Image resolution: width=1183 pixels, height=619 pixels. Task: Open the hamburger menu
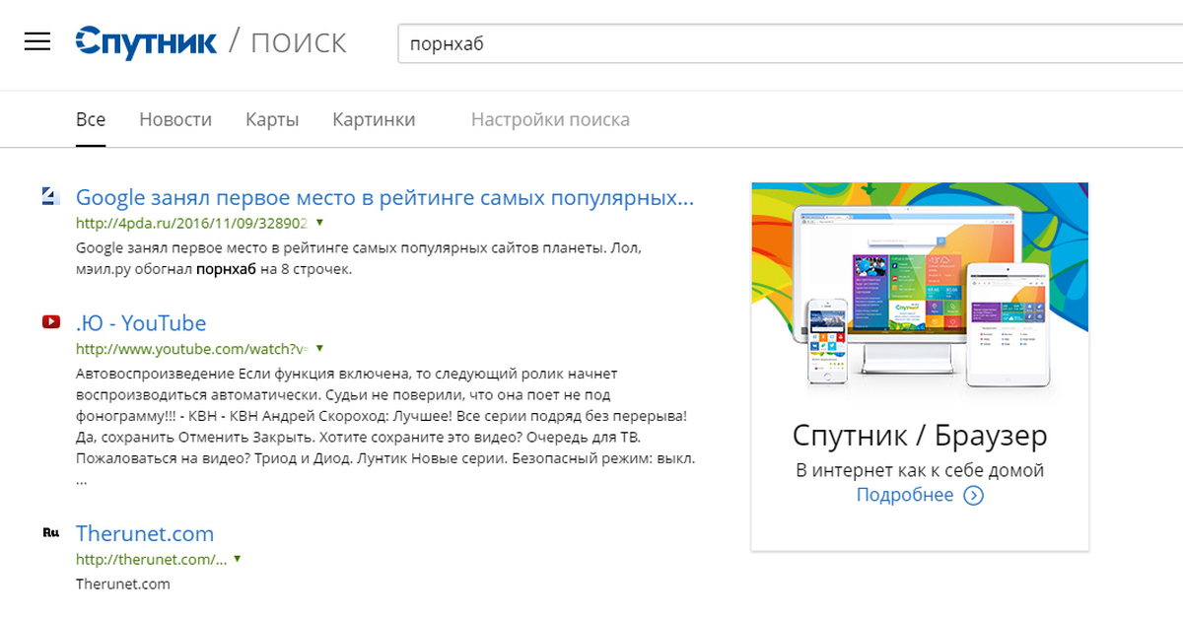(37, 41)
